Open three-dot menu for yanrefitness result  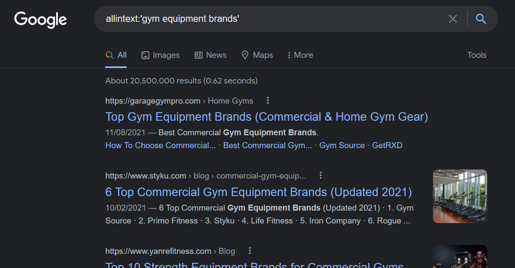click(250, 251)
